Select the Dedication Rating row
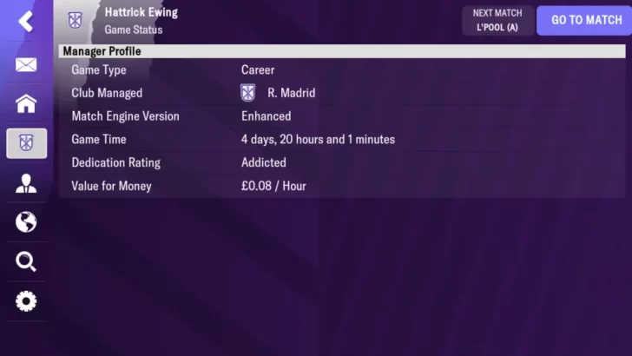The image size is (632, 356). [x=342, y=162]
